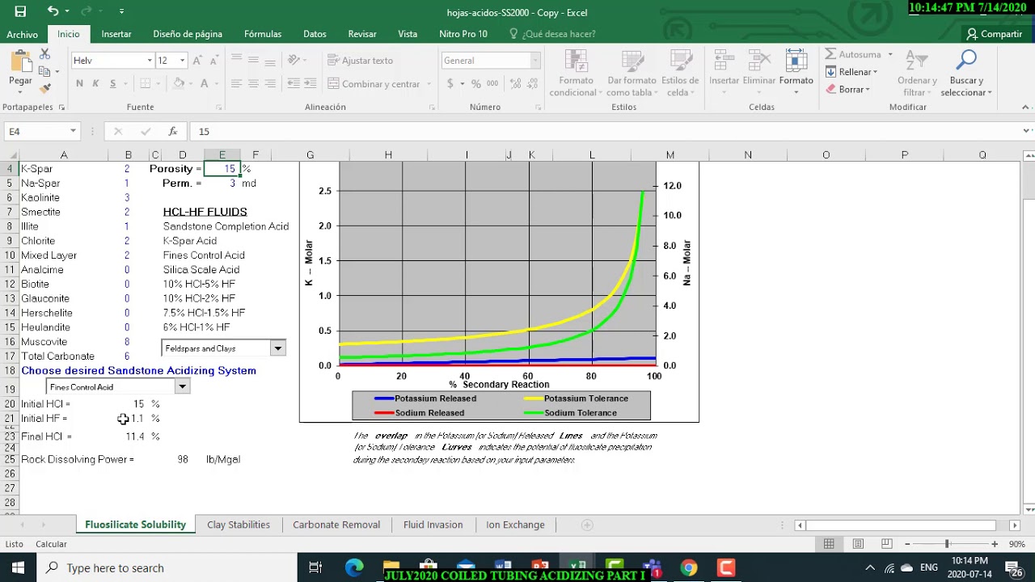Select column header G
Screen dimensions: 1035x582
310,154
